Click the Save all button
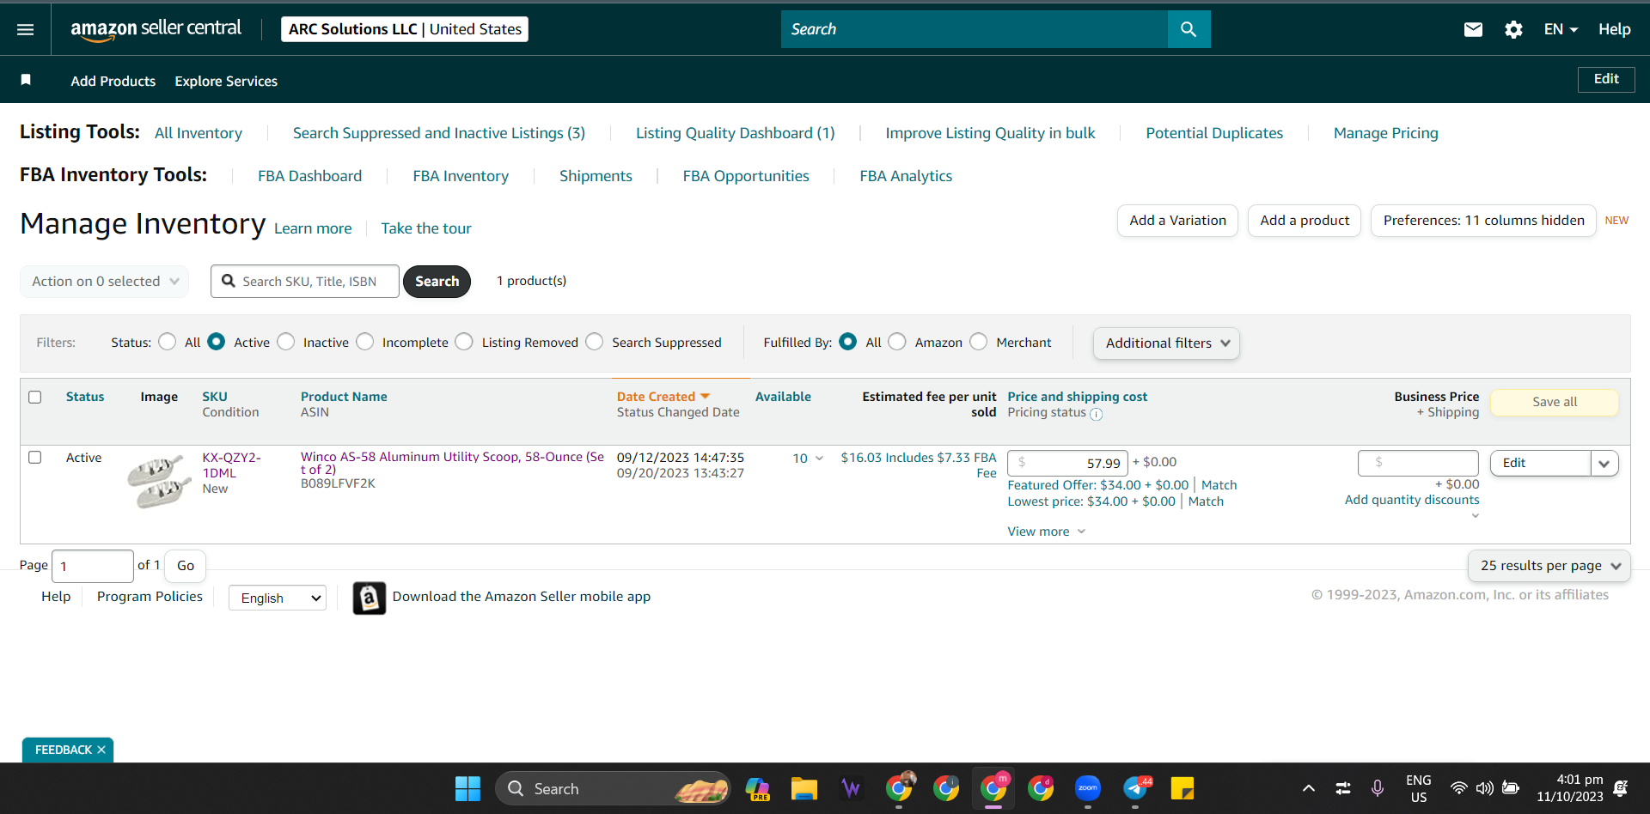Viewport: 1650px width, 814px height. point(1555,402)
